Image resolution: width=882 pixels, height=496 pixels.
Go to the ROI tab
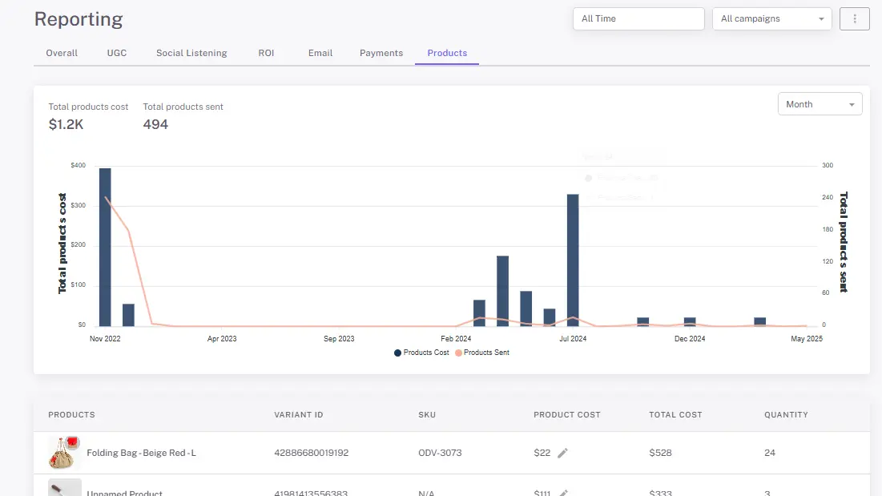pyautogui.click(x=266, y=53)
